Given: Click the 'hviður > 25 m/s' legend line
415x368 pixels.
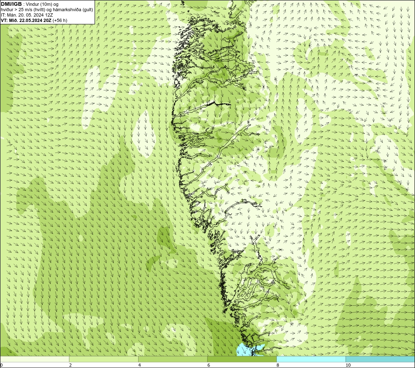Looking at the screenshot, I should coord(47,10).
